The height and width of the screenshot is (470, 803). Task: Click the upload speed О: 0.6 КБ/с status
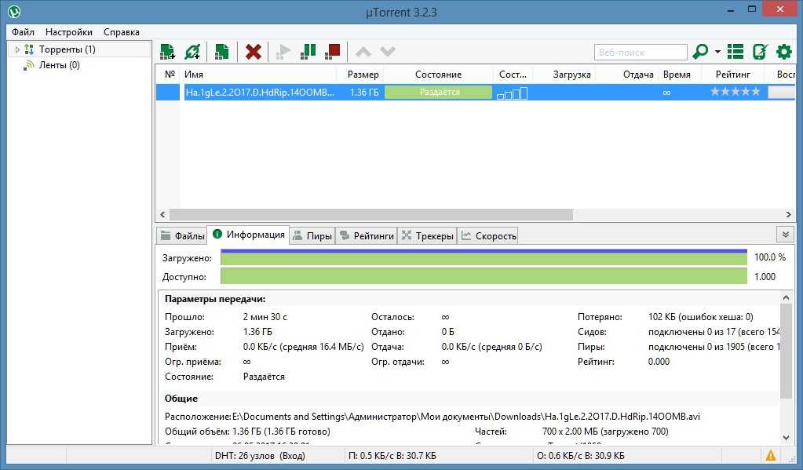point(581,455)
